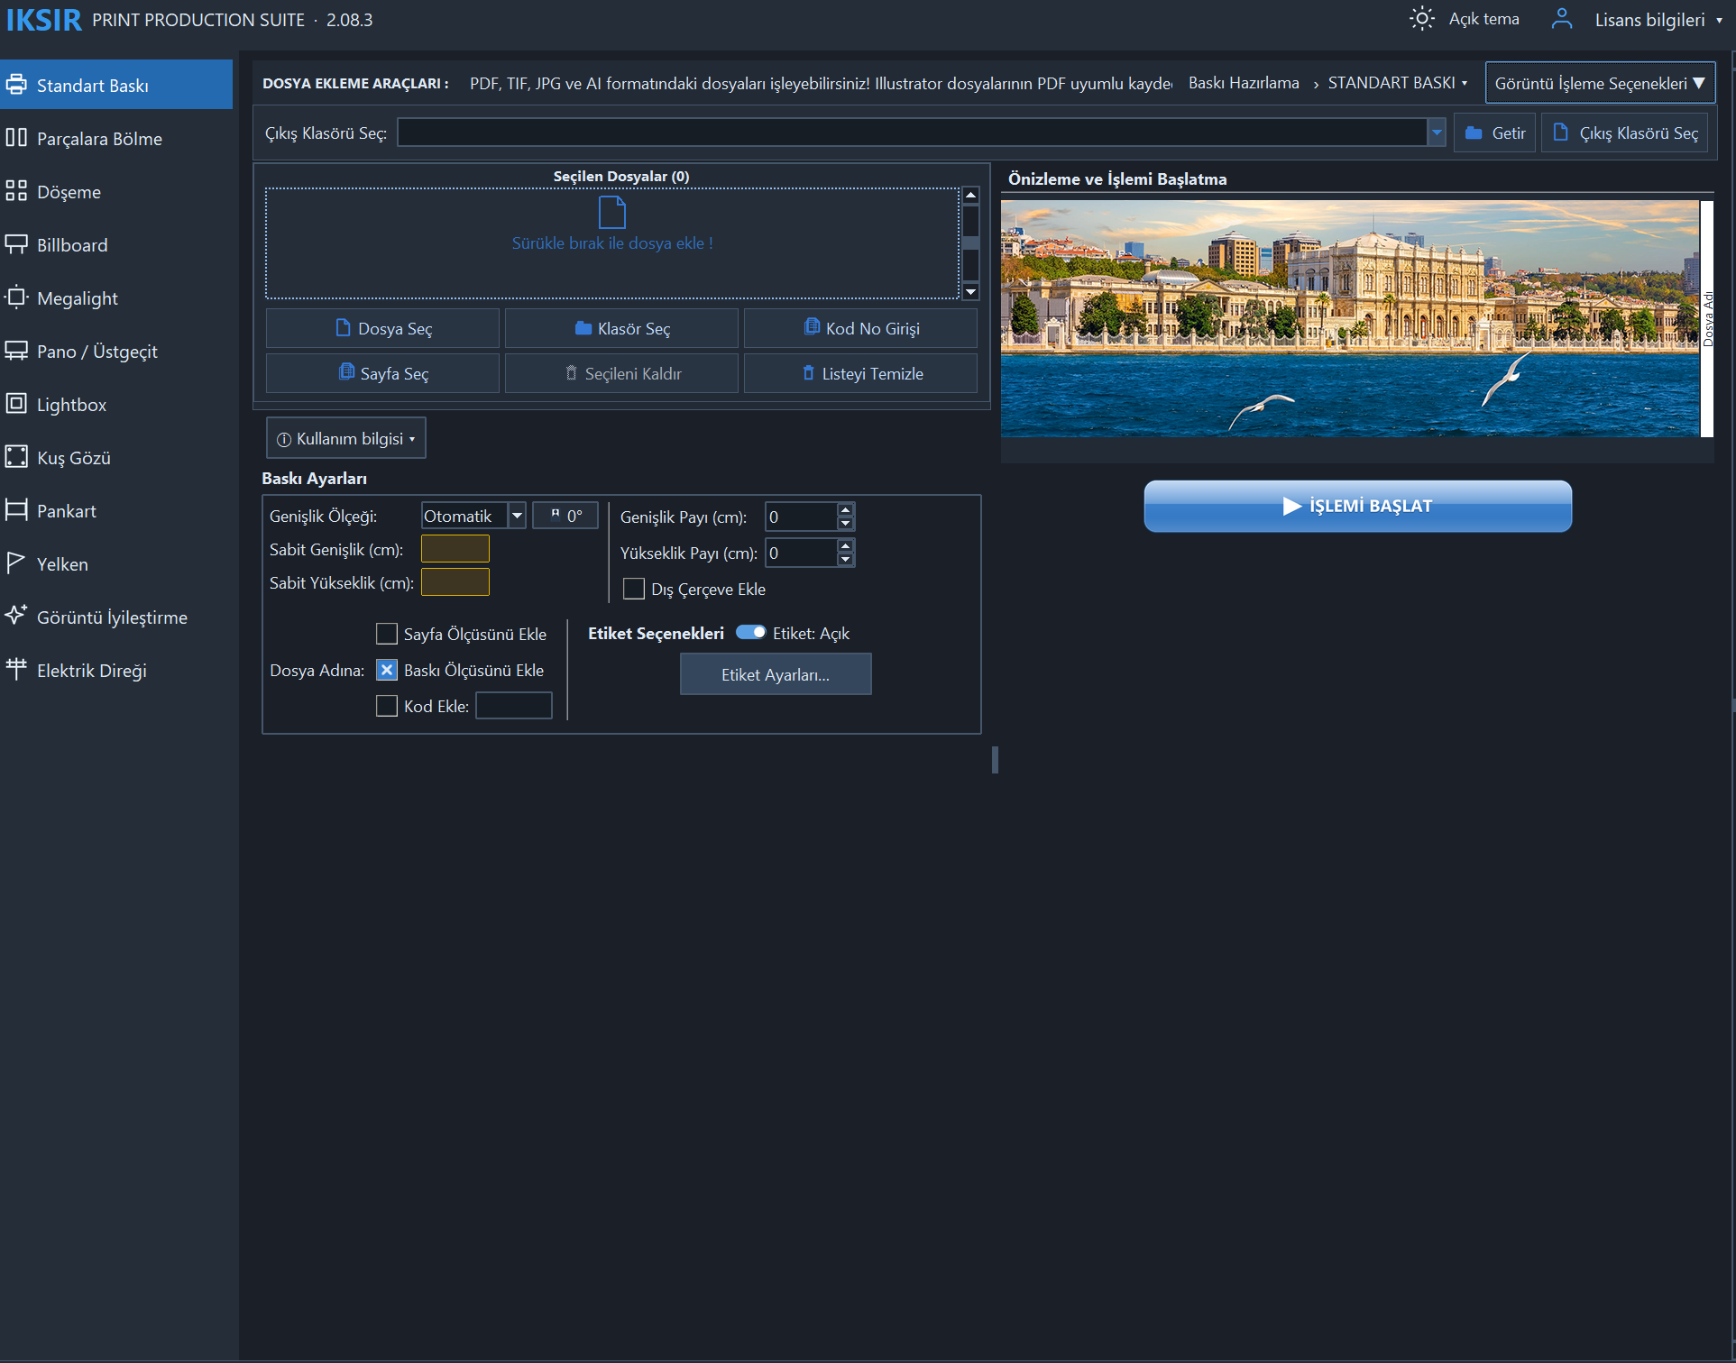Tick the Kod Ekle checkbox

tap(387, 706)
